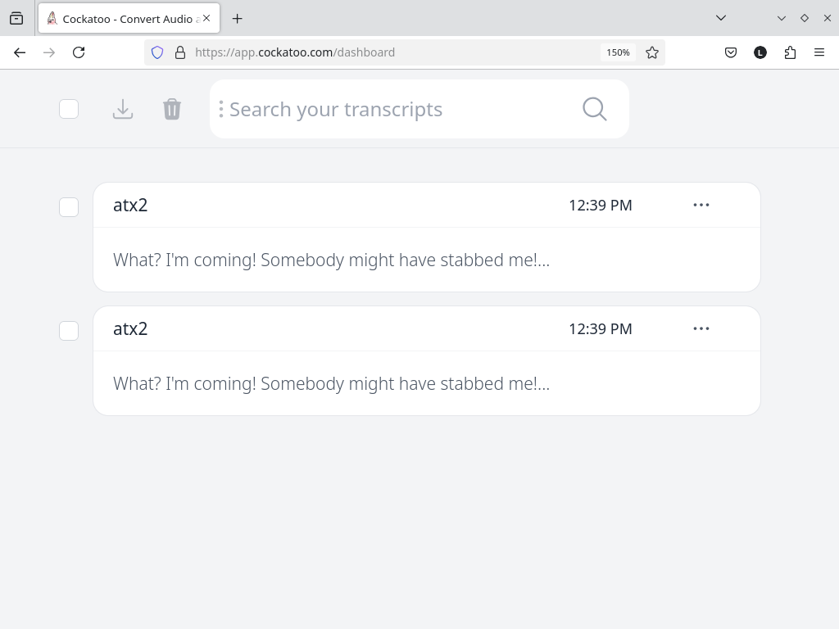Click the trash delete icon
This screenshot has height=629, width=839.
tap(172, 109)
